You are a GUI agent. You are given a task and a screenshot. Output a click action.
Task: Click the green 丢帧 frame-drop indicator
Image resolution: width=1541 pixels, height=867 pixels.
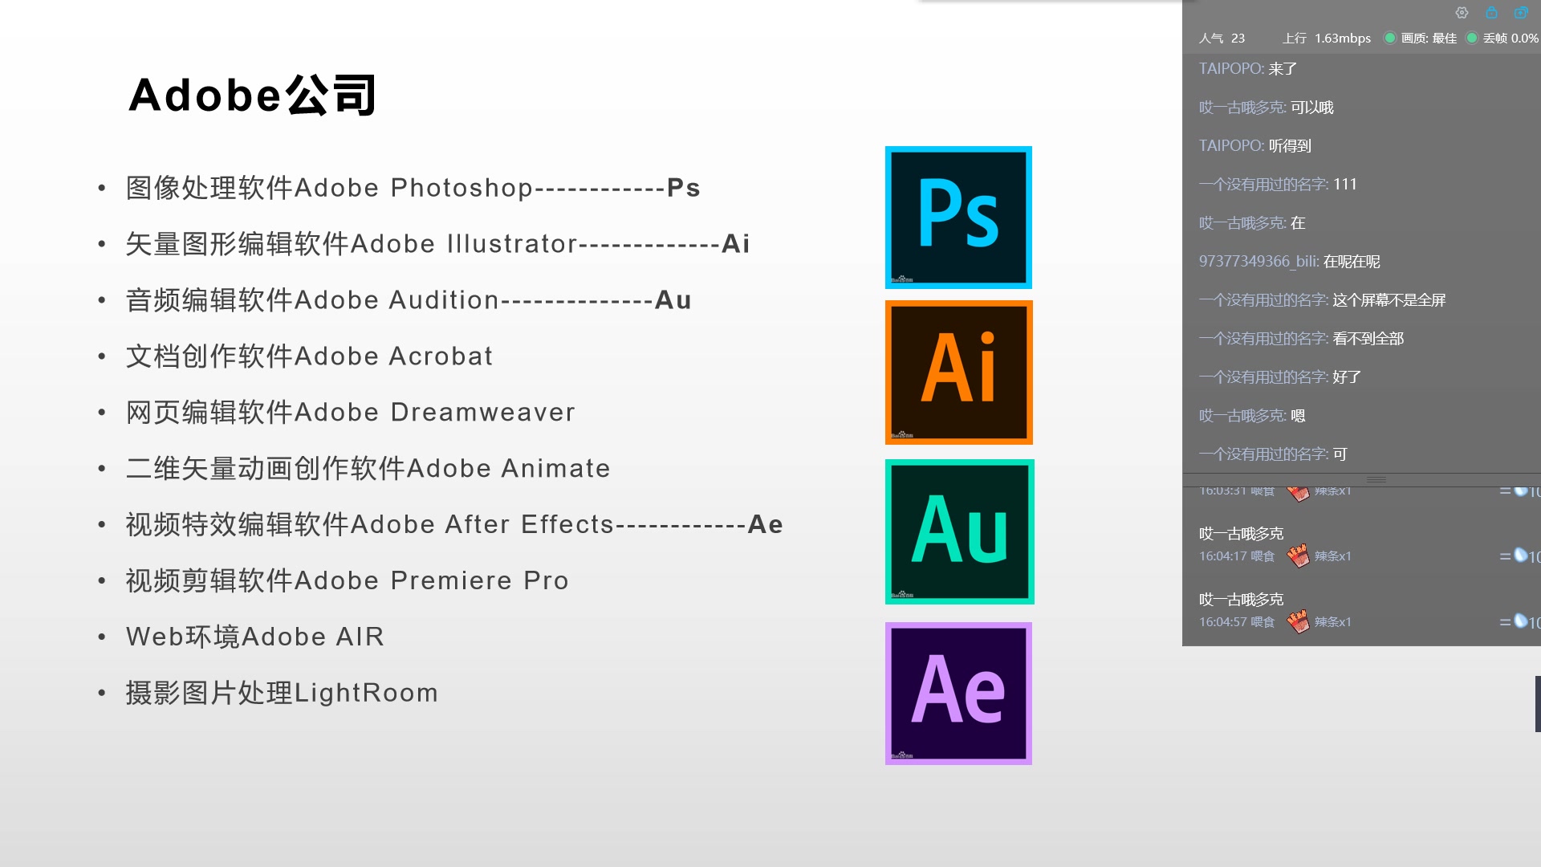pyautogui.click(x=1472, y=38)
